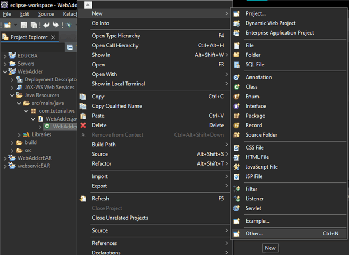Open the References submenu
Screen dimensions: 349x255
click(154, 243)
